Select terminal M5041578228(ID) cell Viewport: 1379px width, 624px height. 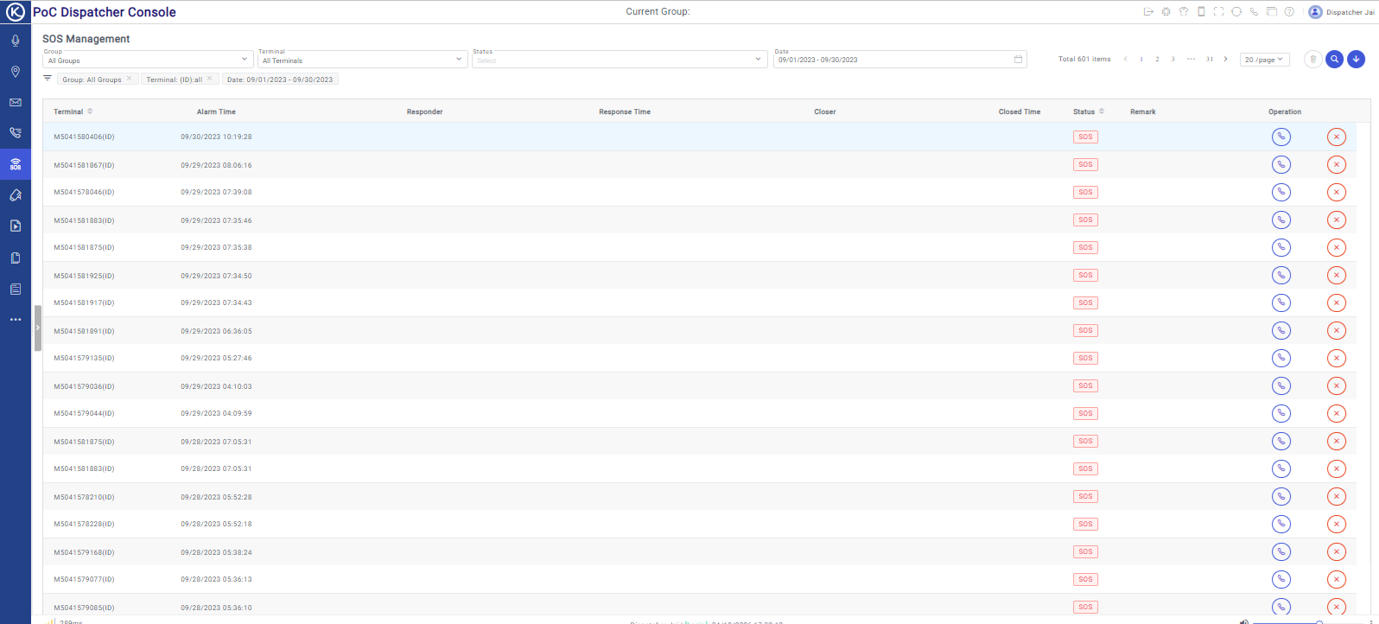pos(84,524)
